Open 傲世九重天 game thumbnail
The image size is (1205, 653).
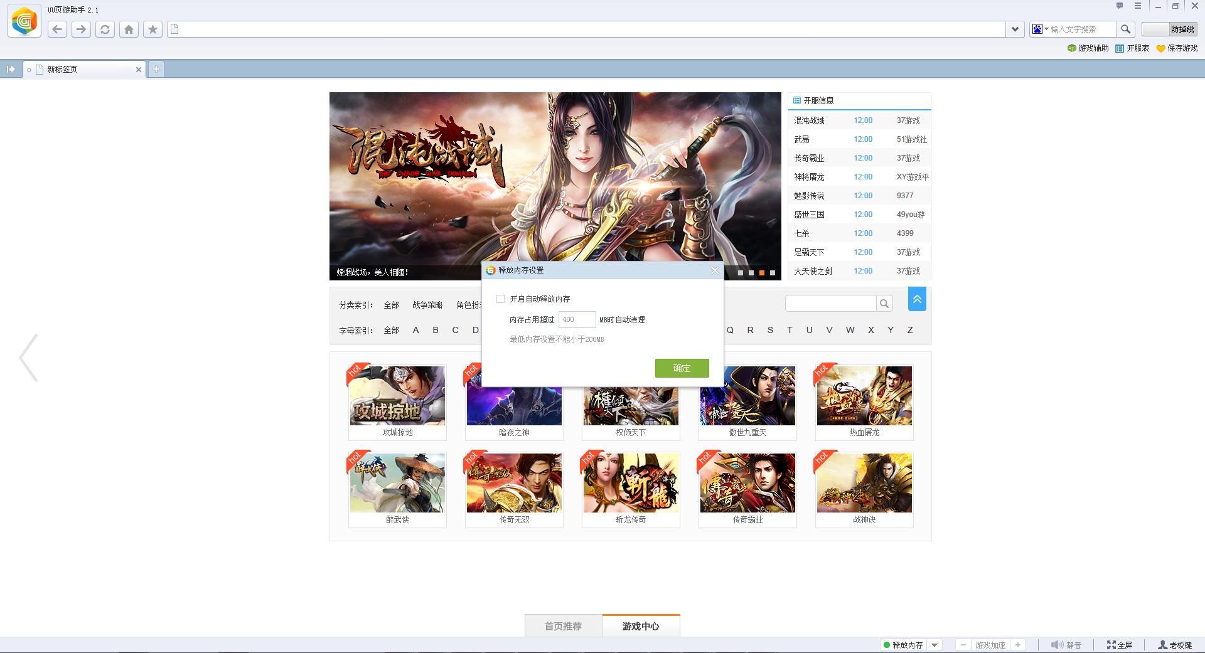pos(747,396)
